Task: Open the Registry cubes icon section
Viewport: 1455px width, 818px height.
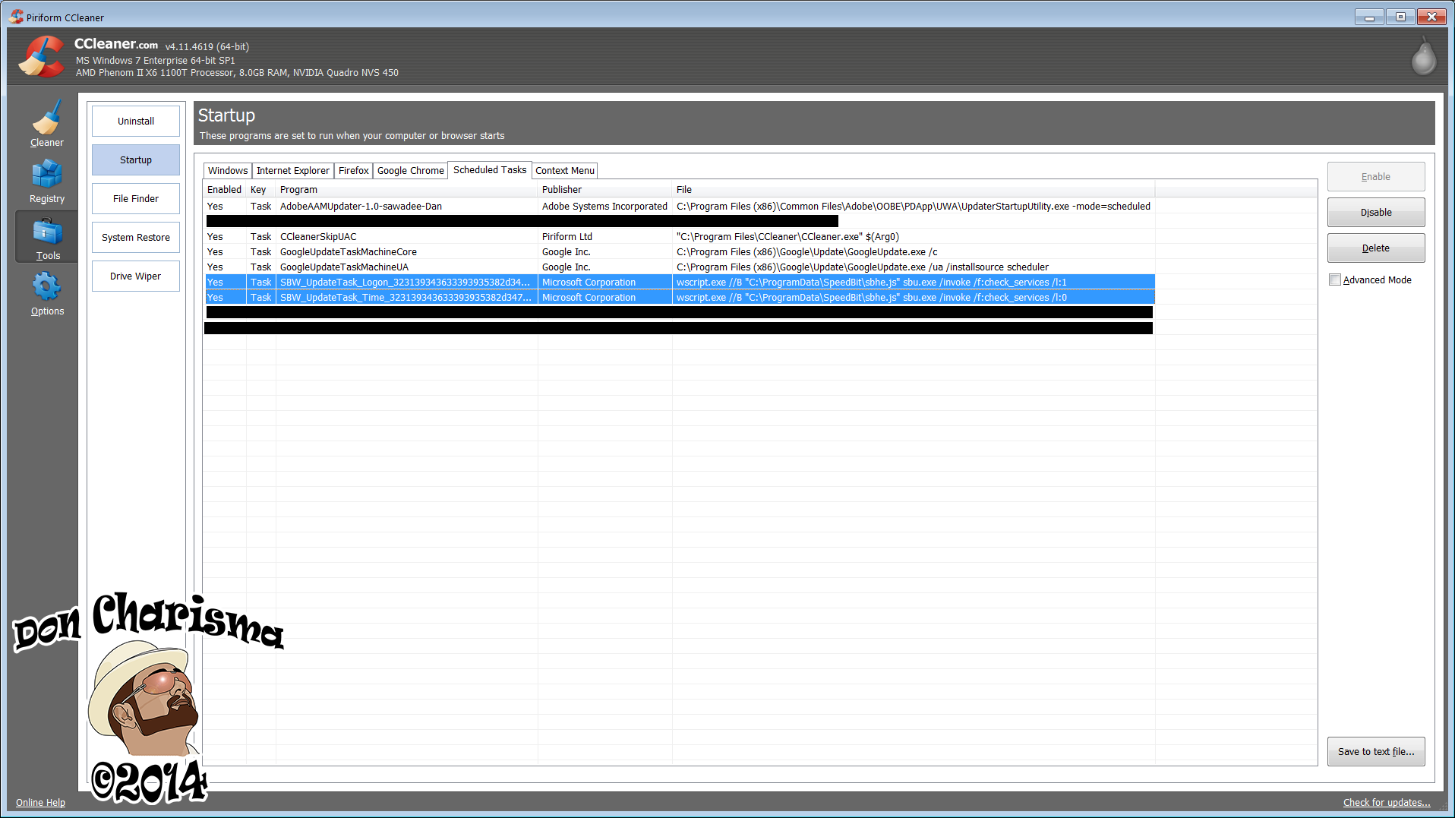Action: point(46,176)
